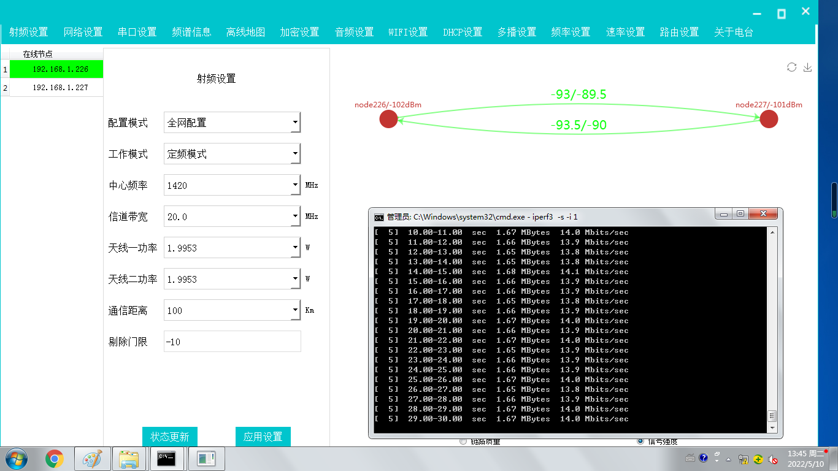This screenshot has height=471, width=838.
Task: Open File Explorer from the taskbar
Action: click(129, 459)
